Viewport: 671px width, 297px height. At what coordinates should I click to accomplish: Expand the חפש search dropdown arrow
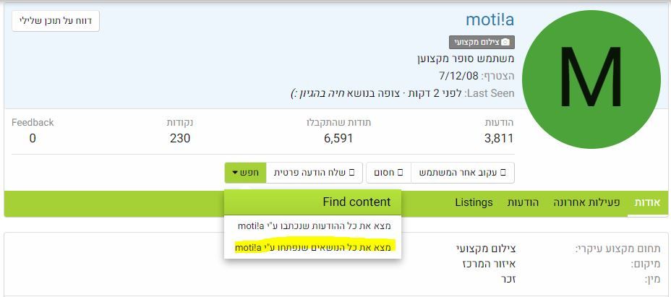(235, 173)
